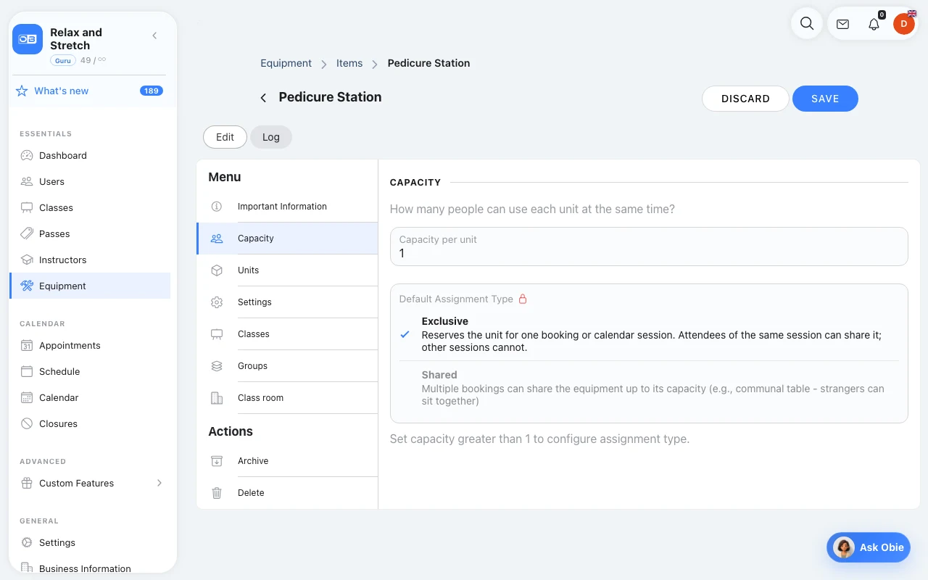This screenshot has height=580, width=928.
Task: Select the Shared assignment type
Action: point(649,388)
